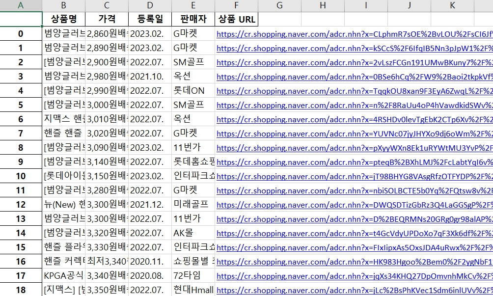Select date cell 2020.08.
The height and width of the screenshot is (296, 493).
[x=150, y=275]
